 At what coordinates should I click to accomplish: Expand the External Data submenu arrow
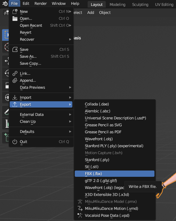tap(70, 115)
